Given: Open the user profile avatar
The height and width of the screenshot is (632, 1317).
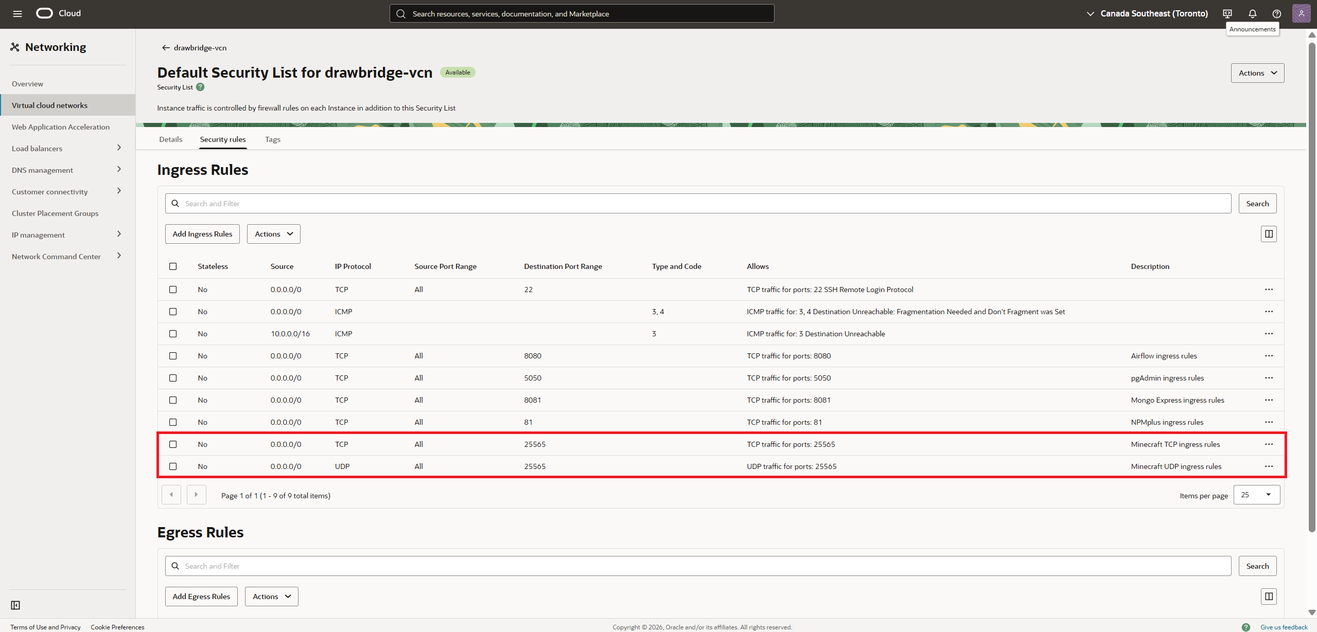Looking at the screenshot, I should 1301,14.
